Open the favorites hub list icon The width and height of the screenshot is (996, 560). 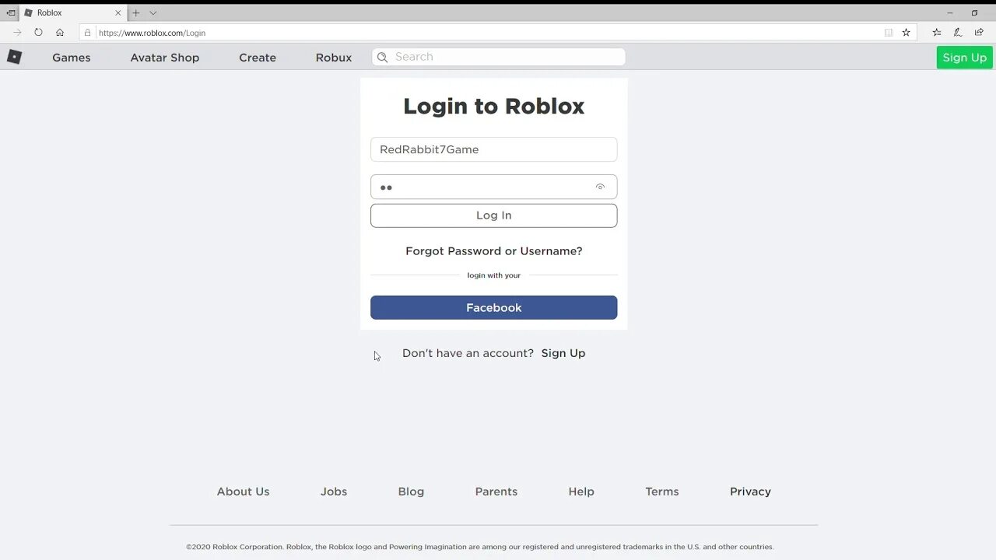click(x=937, y=33)
